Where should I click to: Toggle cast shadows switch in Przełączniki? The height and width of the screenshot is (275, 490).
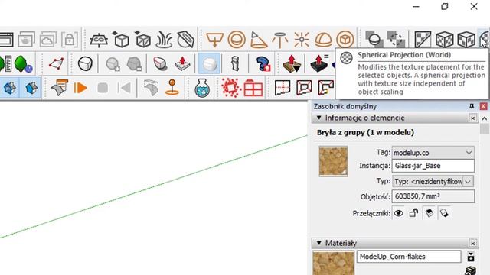click(x=429, y=213)
